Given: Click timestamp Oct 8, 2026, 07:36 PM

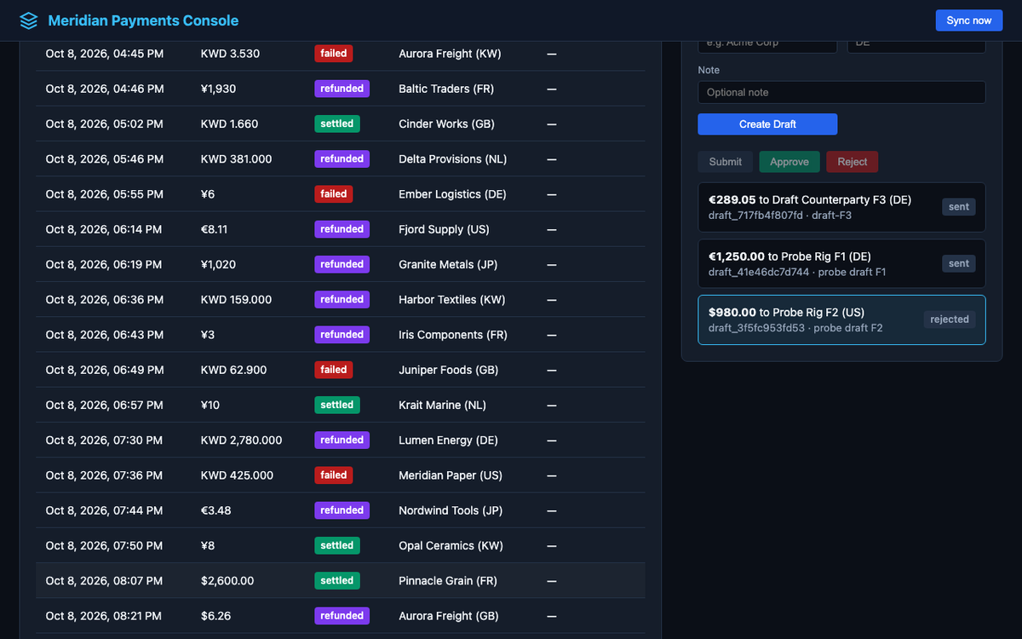Looking at the screenshot, I should (105, 475).
